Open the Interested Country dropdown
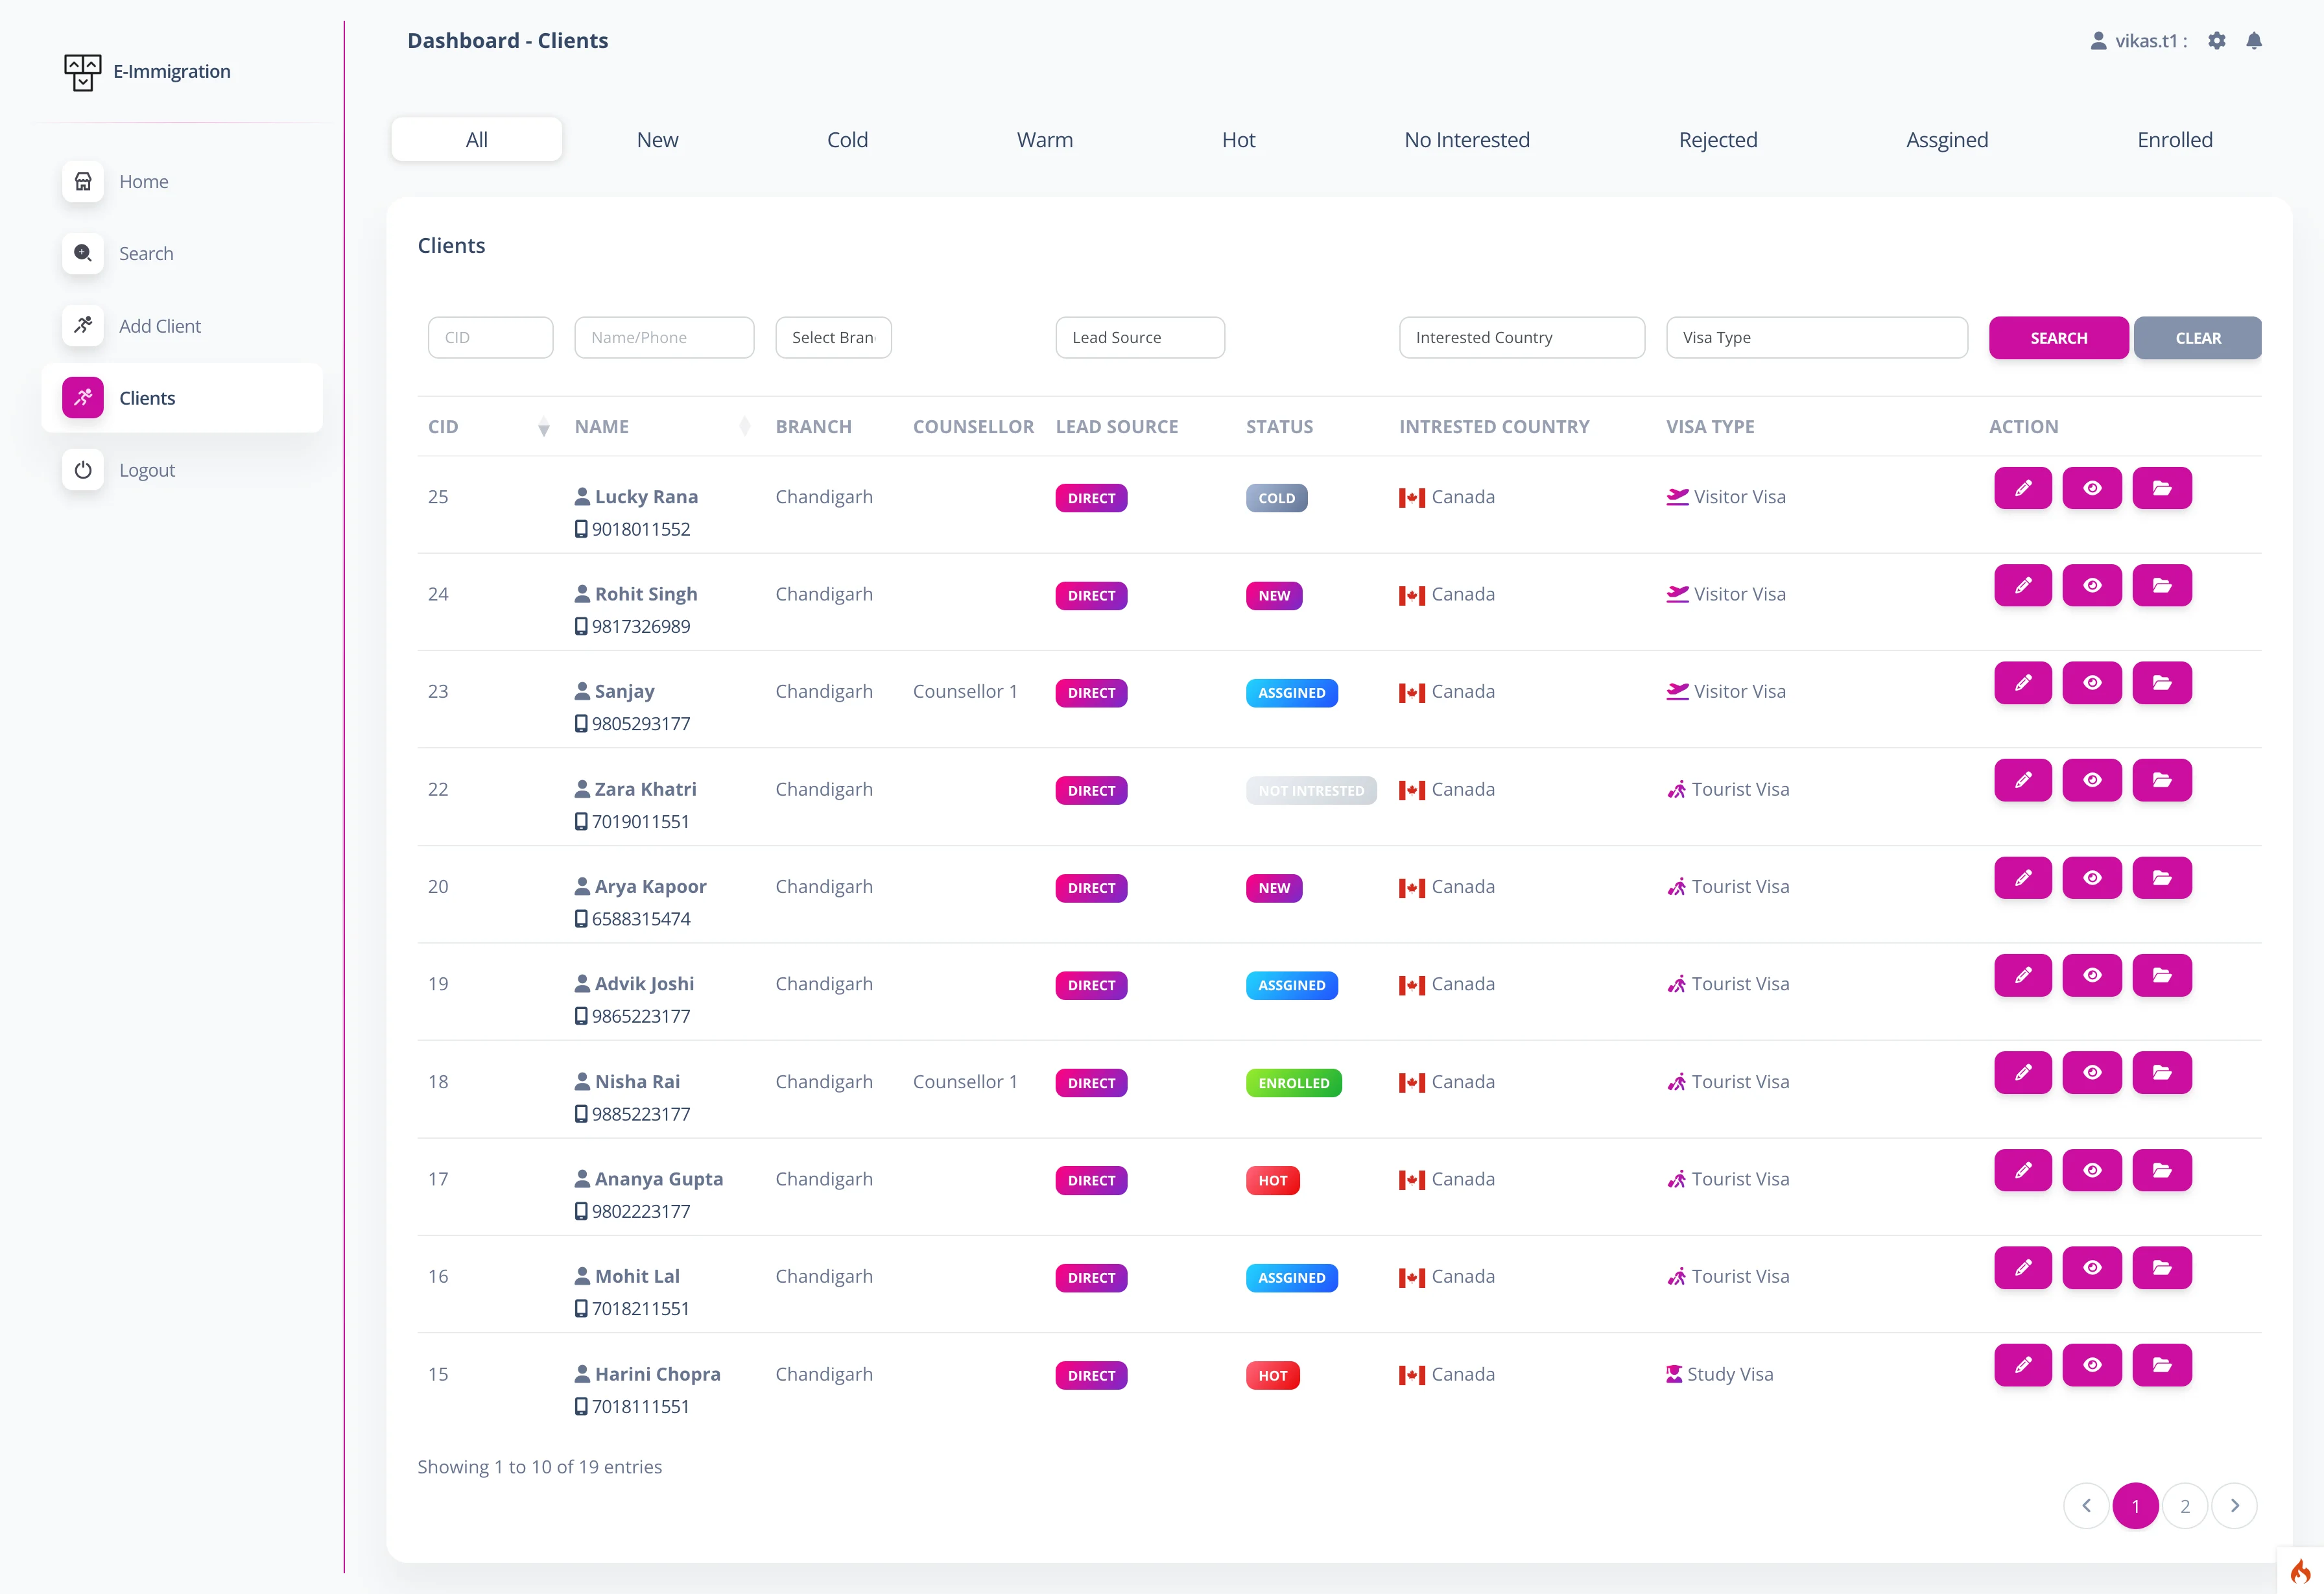This screenshot has width=2324, height=1594. (x=1521, y=338)
